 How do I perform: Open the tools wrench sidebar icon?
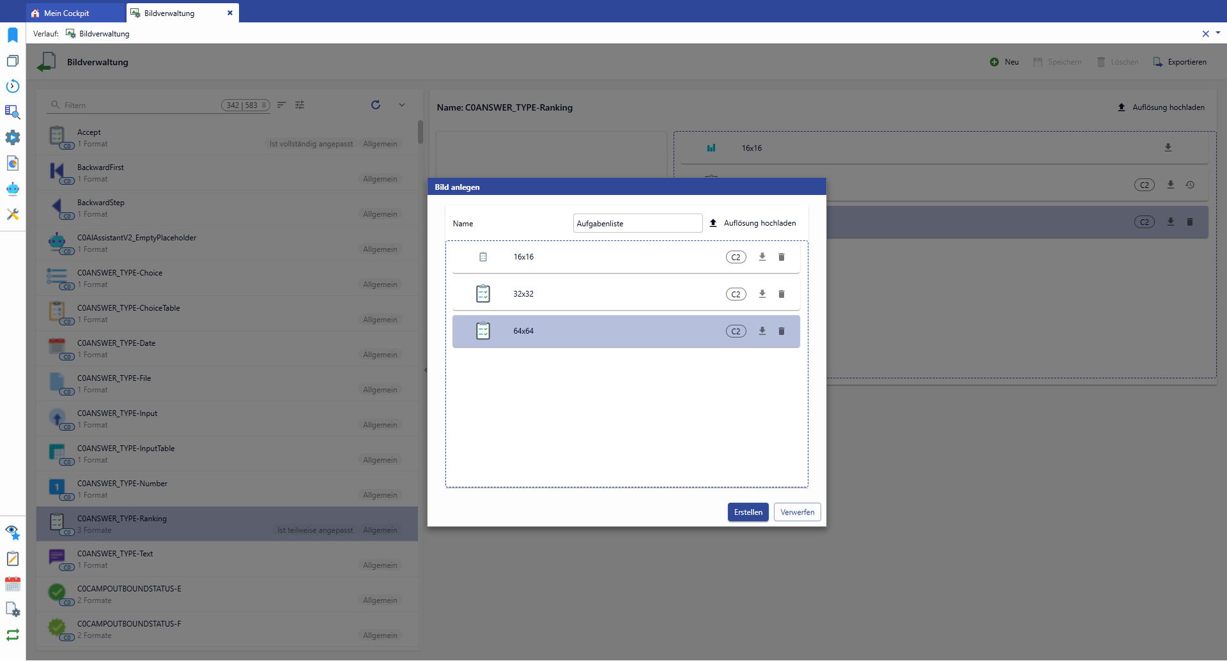(13, 214)
